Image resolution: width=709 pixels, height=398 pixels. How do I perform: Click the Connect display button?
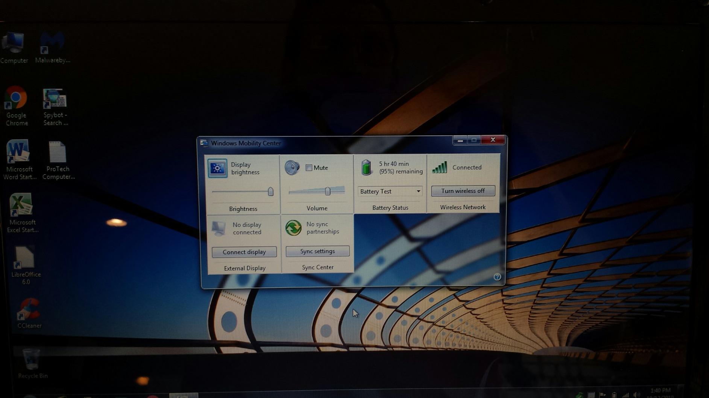pyautogui.click(x=244, y=252)
